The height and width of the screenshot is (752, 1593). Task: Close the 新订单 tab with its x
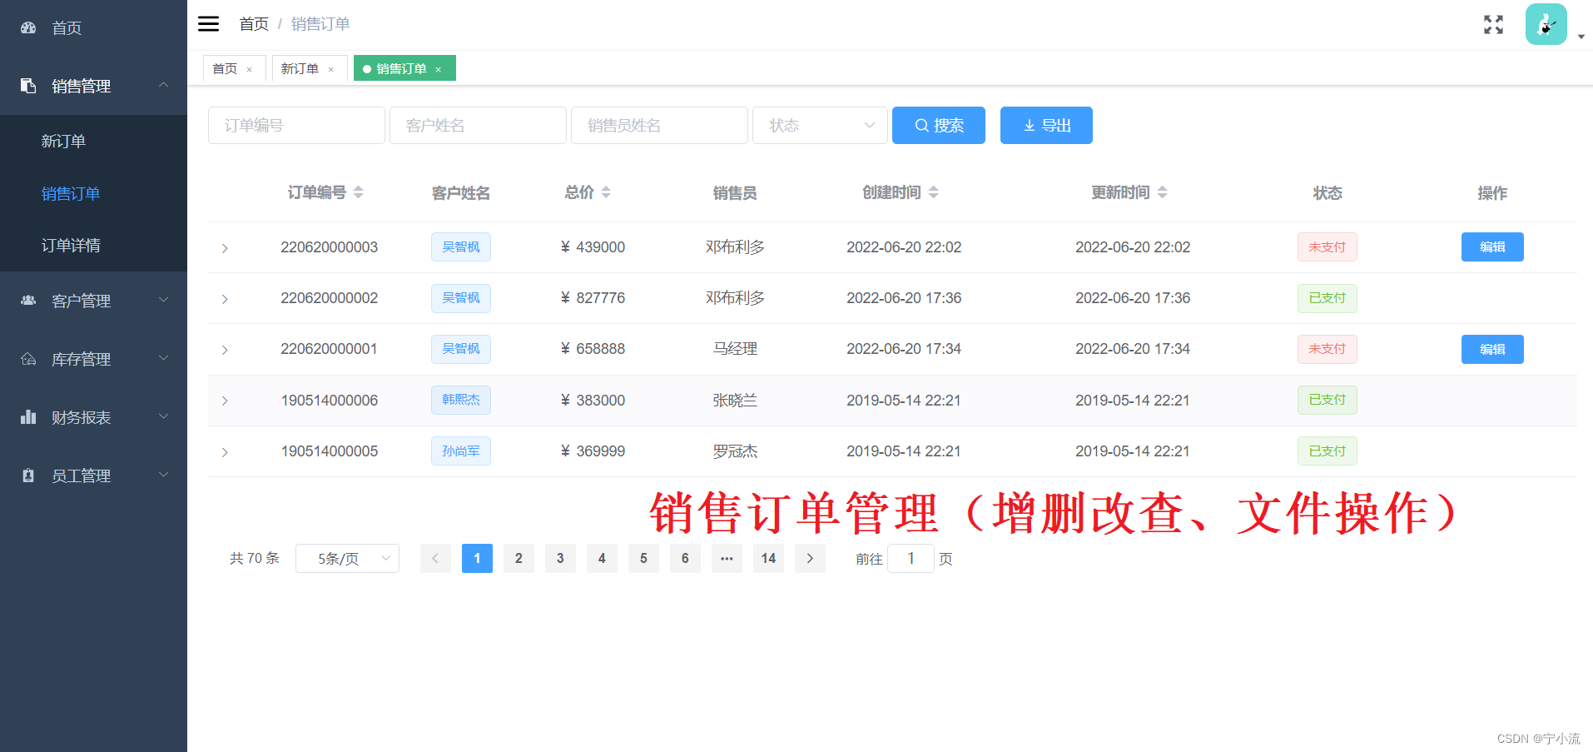[330, 70]
